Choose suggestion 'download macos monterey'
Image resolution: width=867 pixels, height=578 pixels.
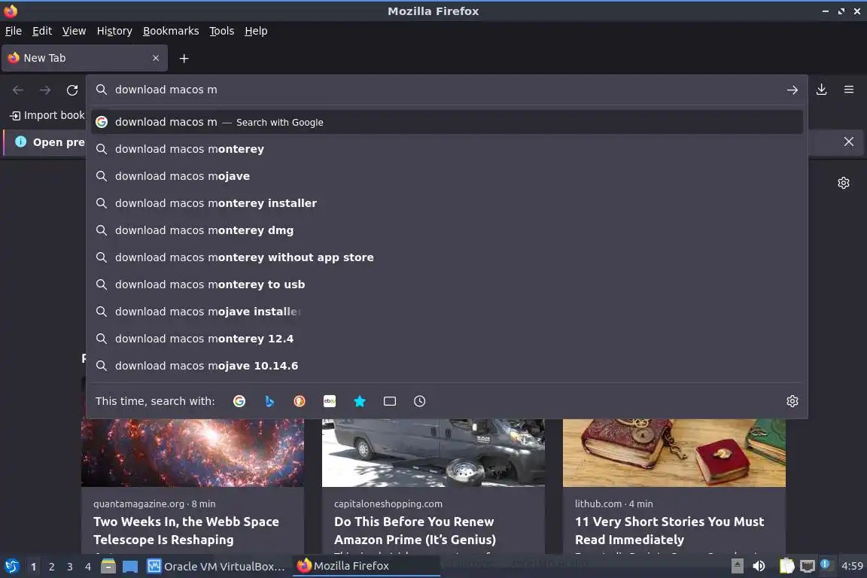[447, 149]
